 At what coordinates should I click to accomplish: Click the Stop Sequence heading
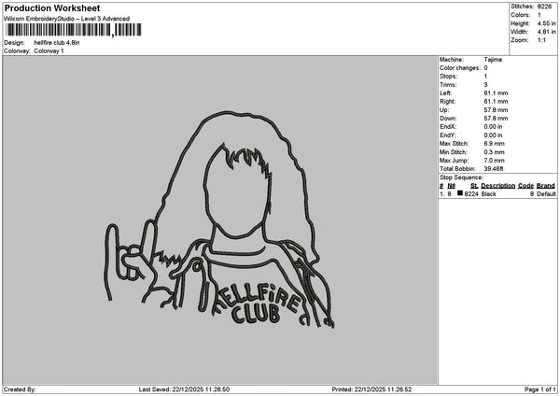[x=461, y=177]
